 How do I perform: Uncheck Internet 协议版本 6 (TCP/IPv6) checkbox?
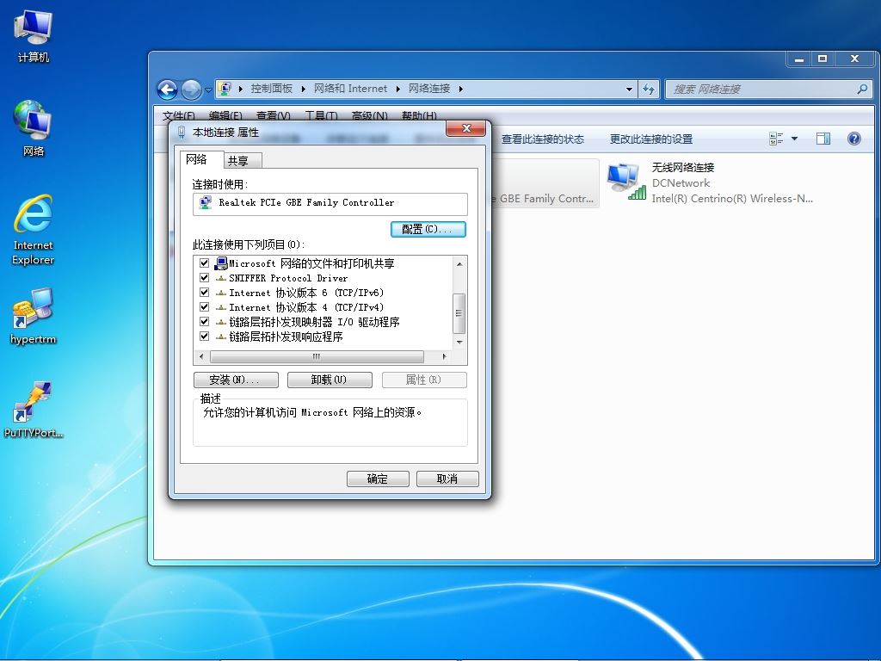click(205, 293)
